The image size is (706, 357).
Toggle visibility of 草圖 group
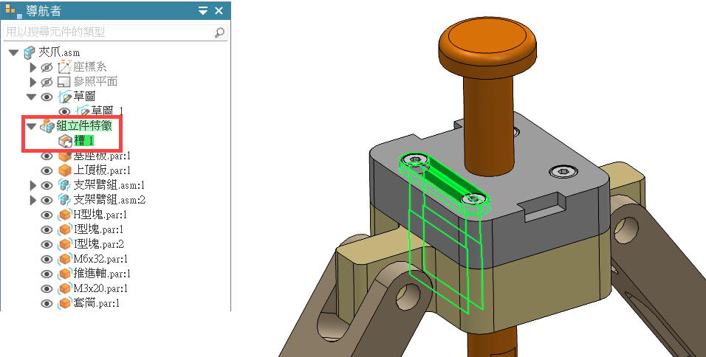[x=47, y=97]
